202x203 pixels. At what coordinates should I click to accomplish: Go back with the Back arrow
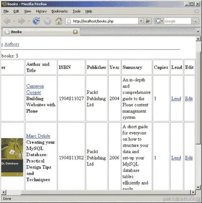(x=7, y=21)
